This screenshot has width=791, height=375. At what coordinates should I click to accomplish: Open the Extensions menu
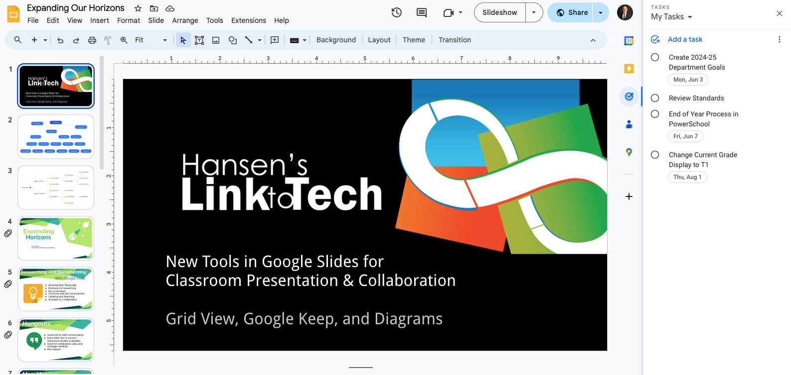[248, 20]
